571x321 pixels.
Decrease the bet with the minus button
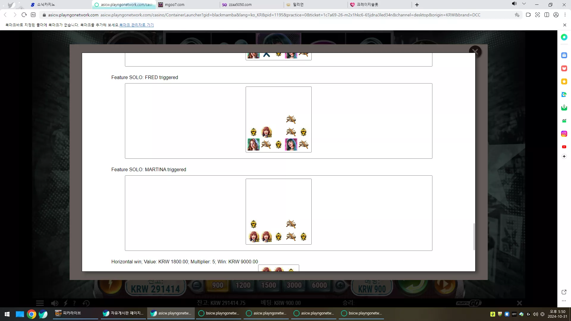pos(196,285)
